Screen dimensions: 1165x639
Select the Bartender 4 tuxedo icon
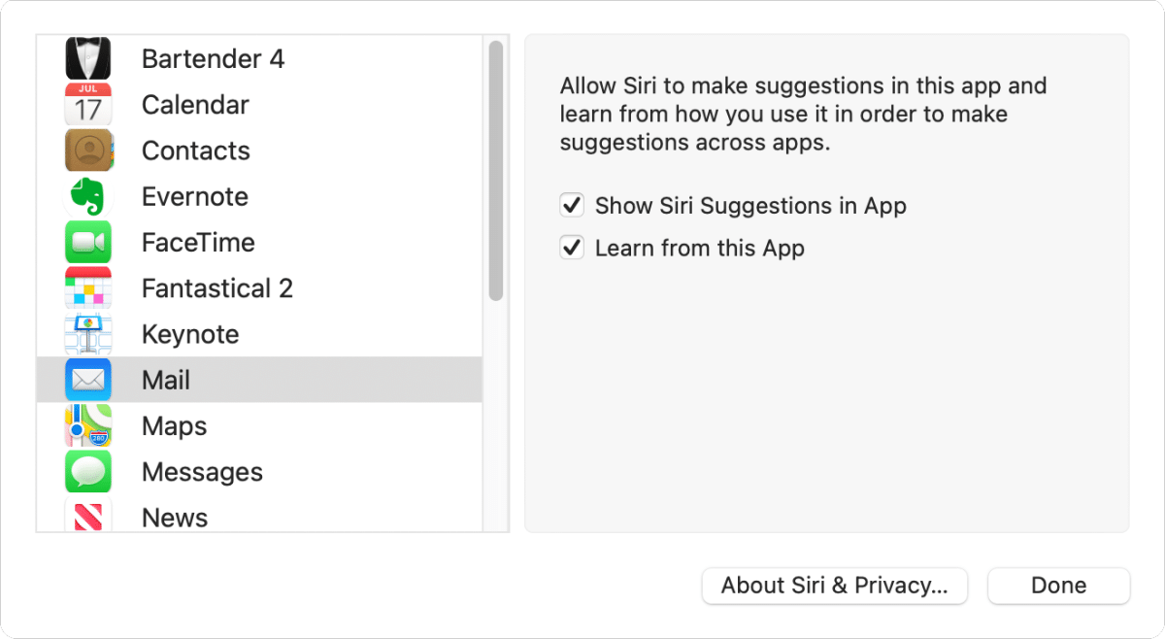[88, 58]
